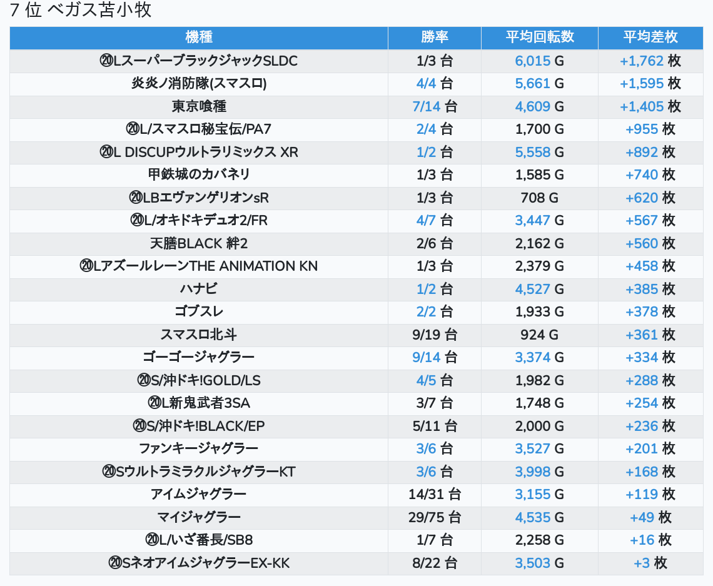Select the 7位 ベガス苫小牧 heading
Screen dimensions: 713x586
click(81, 11)
